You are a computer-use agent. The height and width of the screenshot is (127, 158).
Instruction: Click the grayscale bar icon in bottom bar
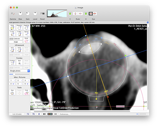(44, 114)
